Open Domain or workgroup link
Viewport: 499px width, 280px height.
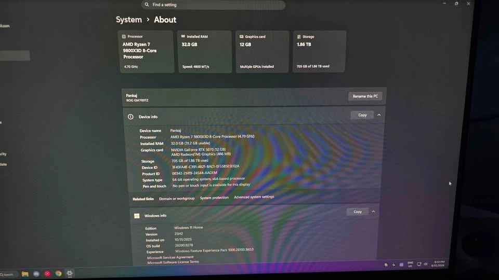point(177,199)
